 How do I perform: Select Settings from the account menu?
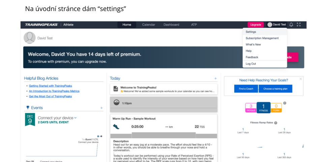[265, 32]
